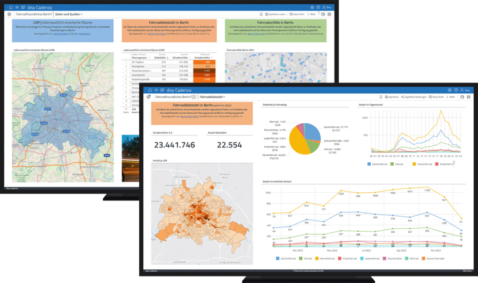Click 'Speichern unter...' in back window
478x283 pixels.
coord(276,14)
